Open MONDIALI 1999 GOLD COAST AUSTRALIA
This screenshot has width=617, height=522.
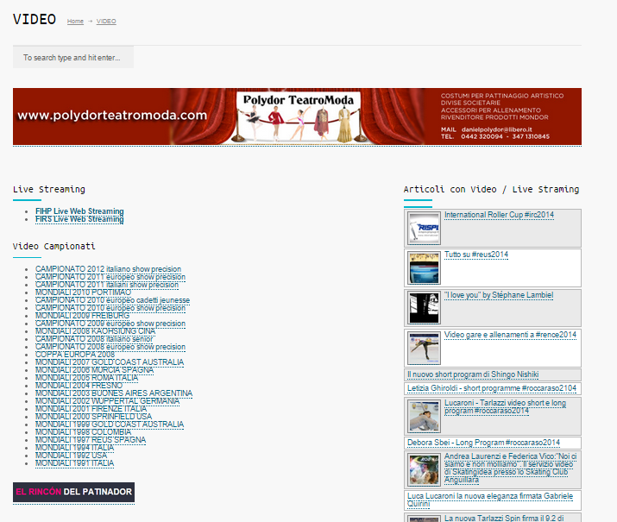point(110,425)
